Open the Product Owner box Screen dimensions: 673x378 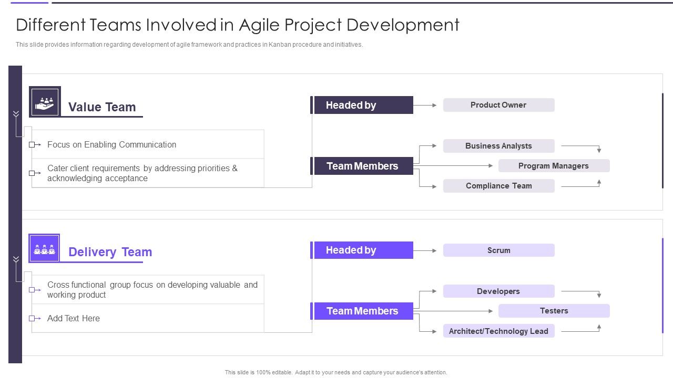(498, 104)
